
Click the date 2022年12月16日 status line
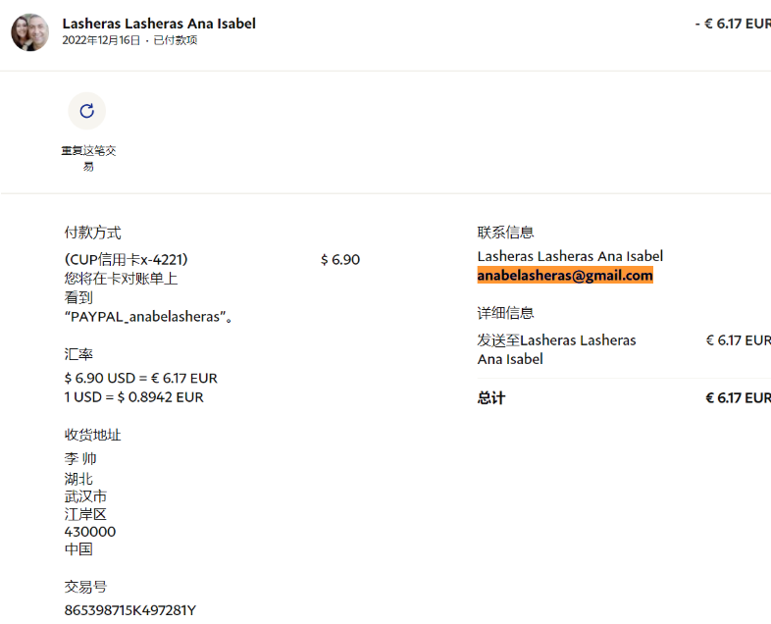[129, 40]
